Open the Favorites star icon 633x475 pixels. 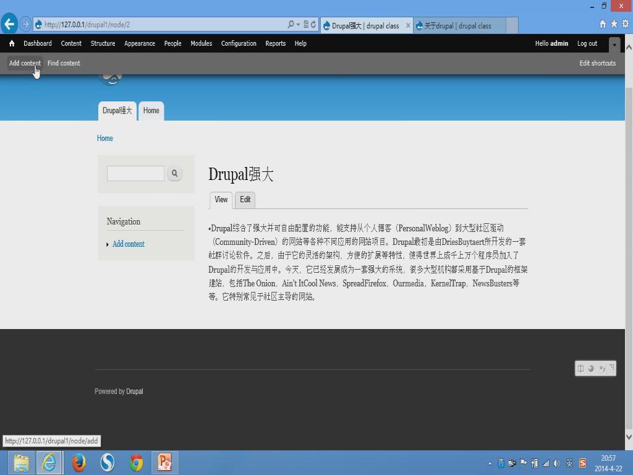614,24
